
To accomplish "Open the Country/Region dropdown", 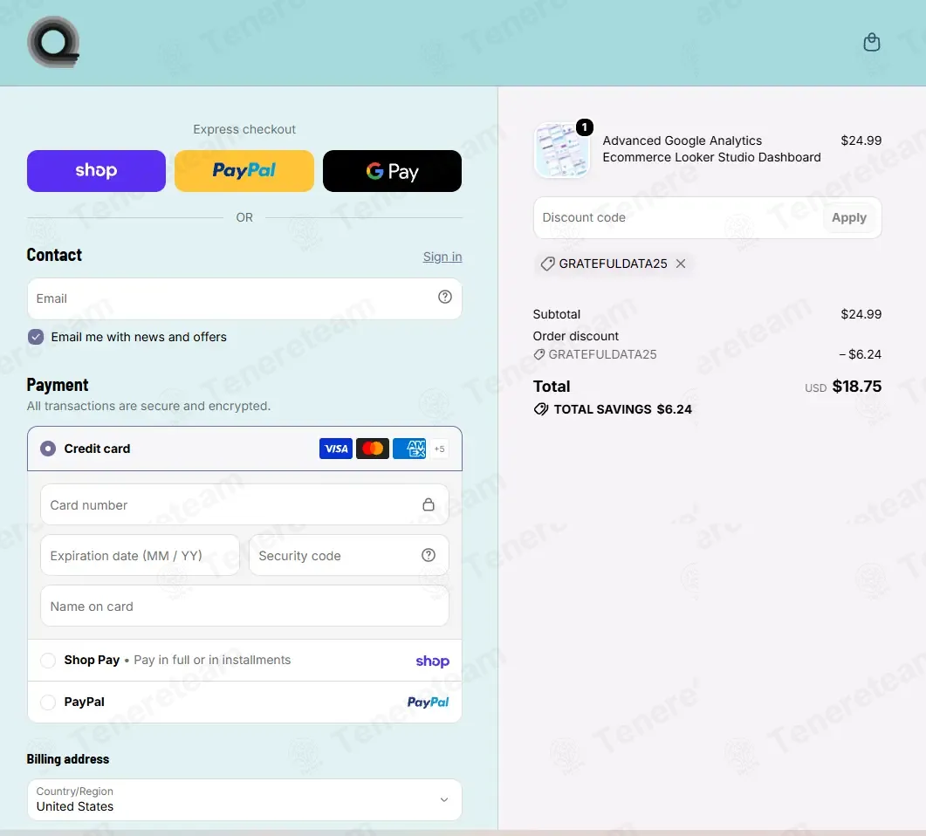I will pyautogui.click(x=244, y=799).
